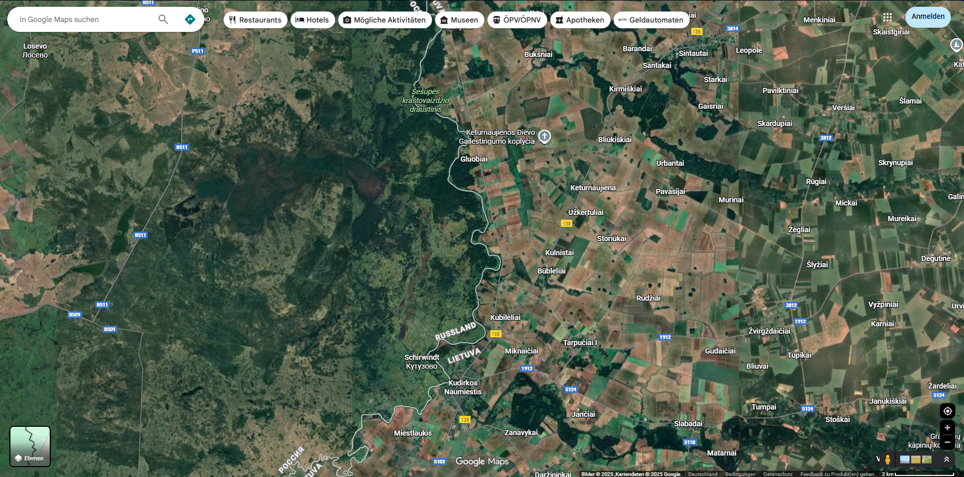964x477 pixels.
Task: Select the Slabadai village label
Action: click(x=688, y=424)
